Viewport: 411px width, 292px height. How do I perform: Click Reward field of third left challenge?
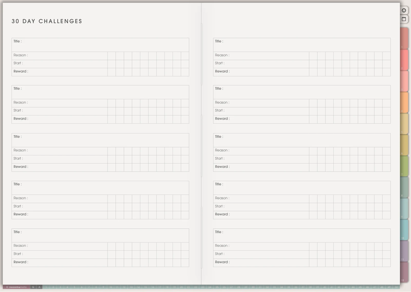pyautogui.click(x=60, y=167)
